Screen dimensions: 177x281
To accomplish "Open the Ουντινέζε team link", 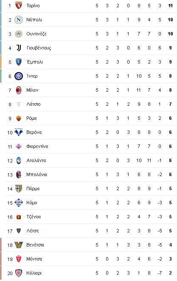I will pyautogui.click(x=37, y=34).
